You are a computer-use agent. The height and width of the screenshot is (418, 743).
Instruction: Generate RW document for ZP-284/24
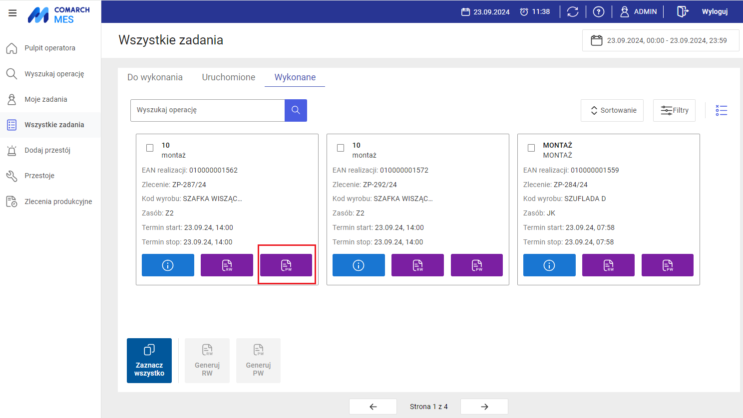point(608,265)
